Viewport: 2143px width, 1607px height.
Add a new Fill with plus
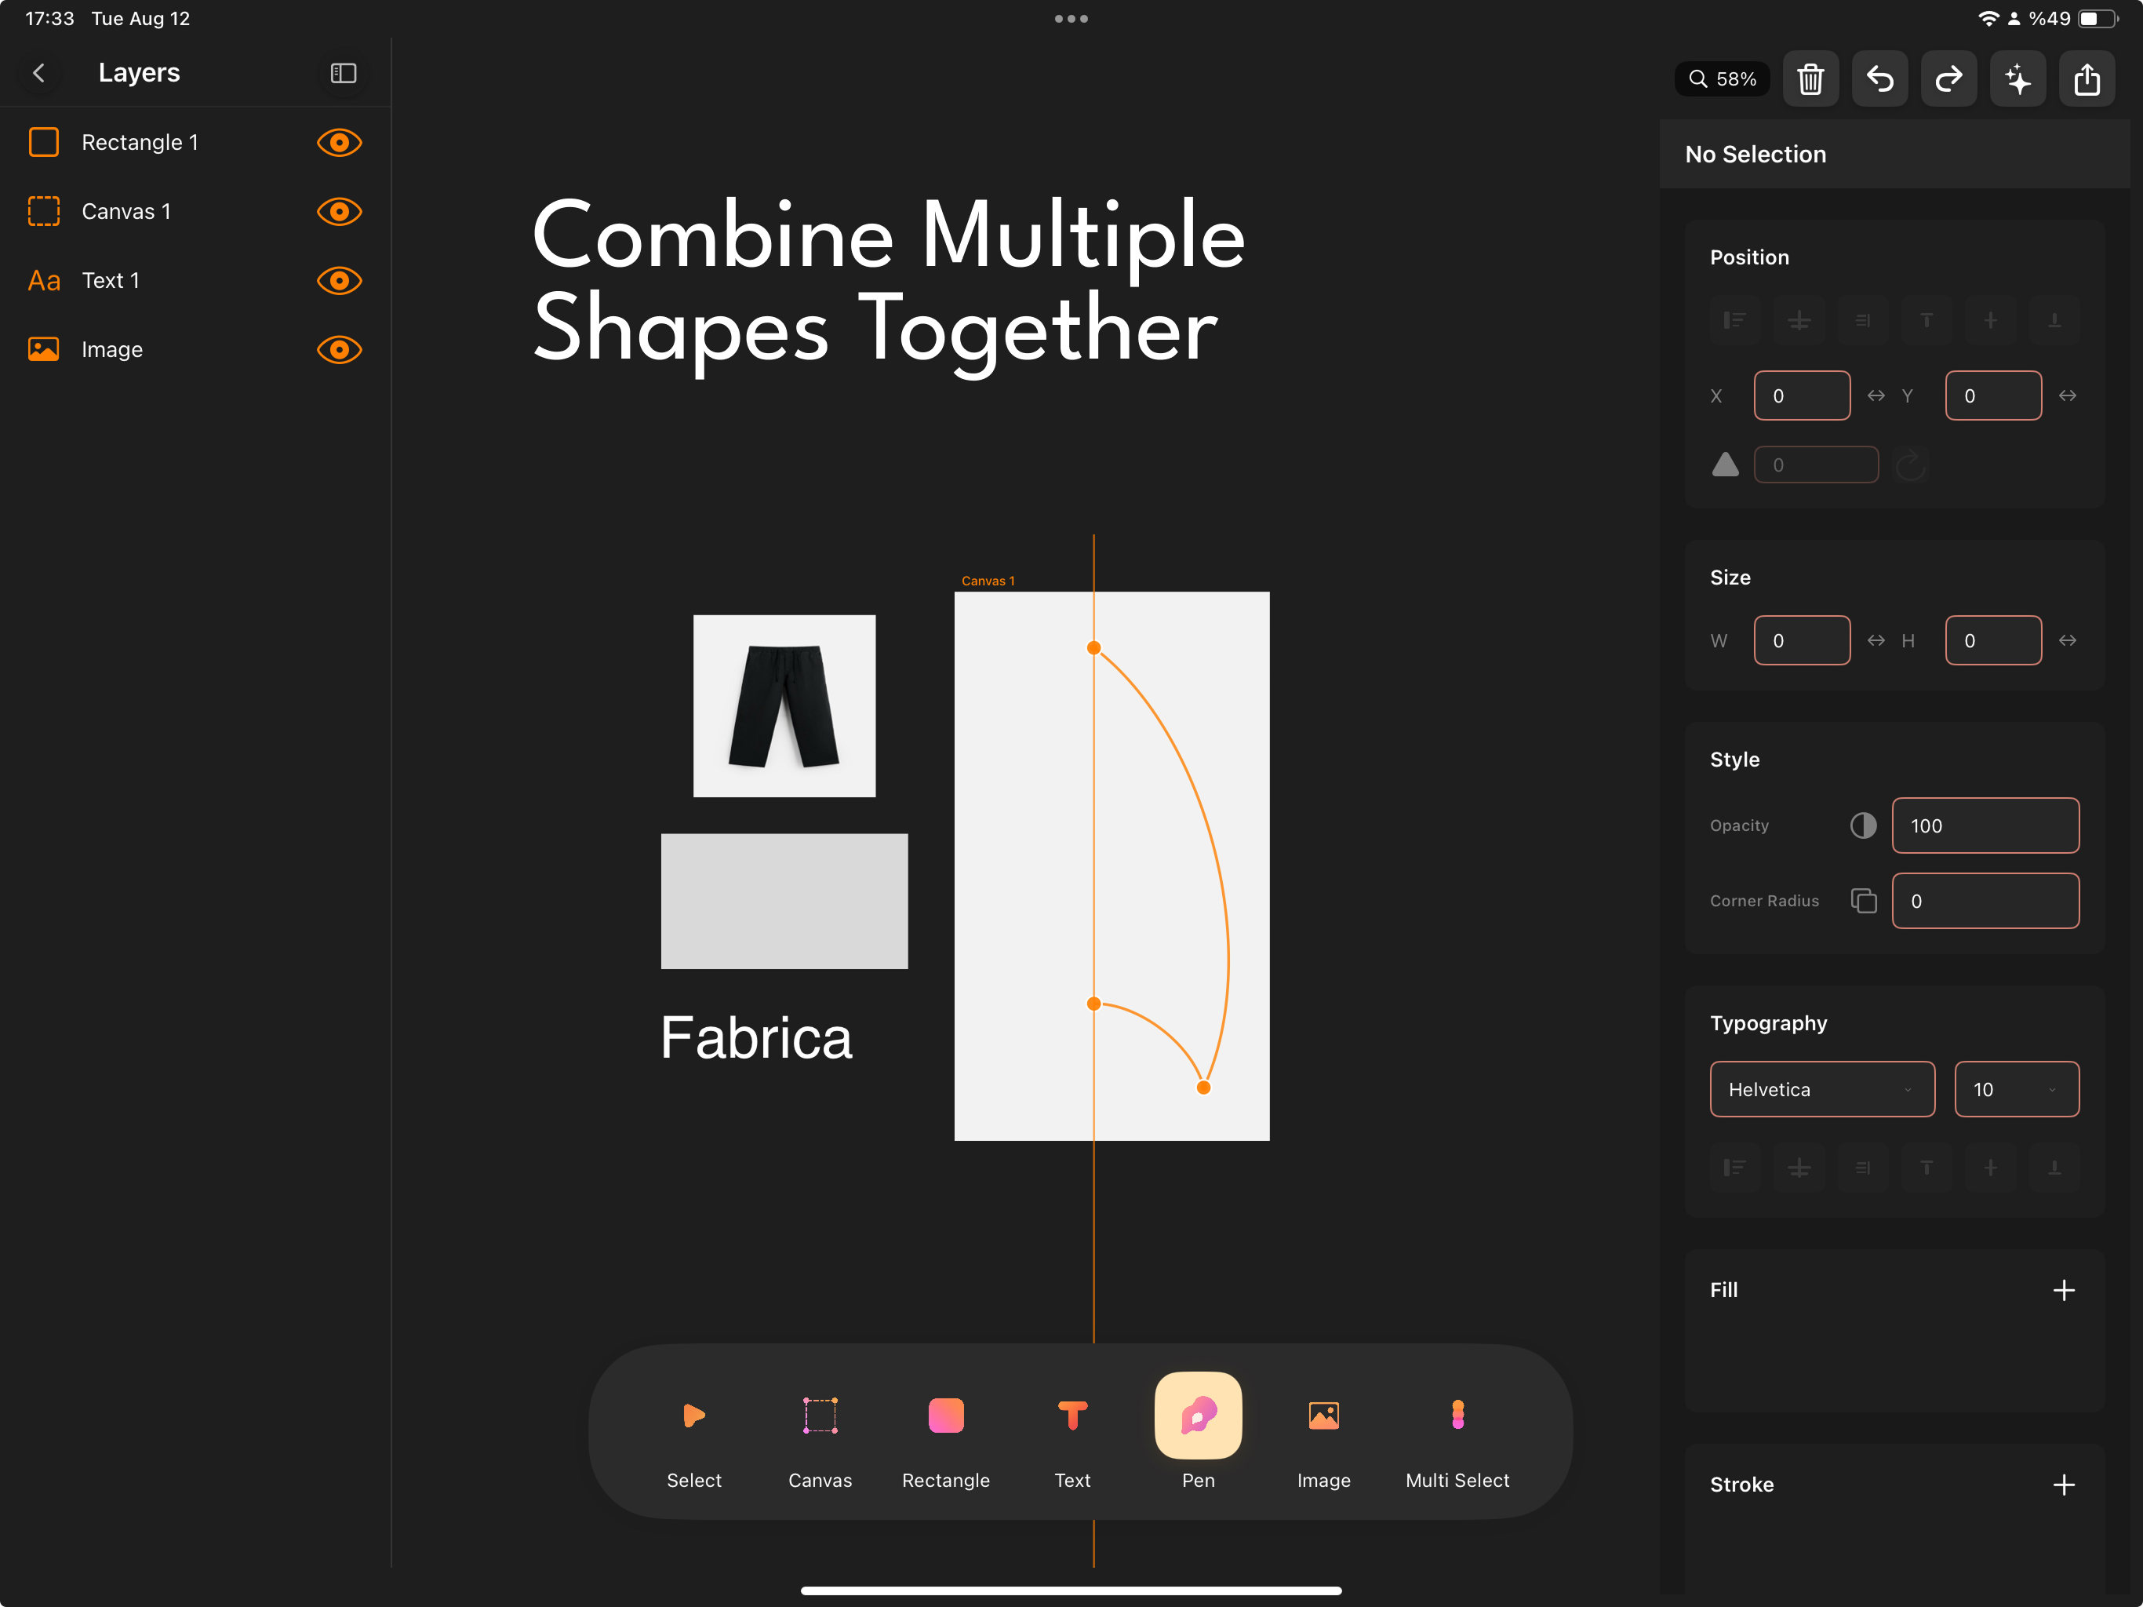[x=2064, y=1290]
